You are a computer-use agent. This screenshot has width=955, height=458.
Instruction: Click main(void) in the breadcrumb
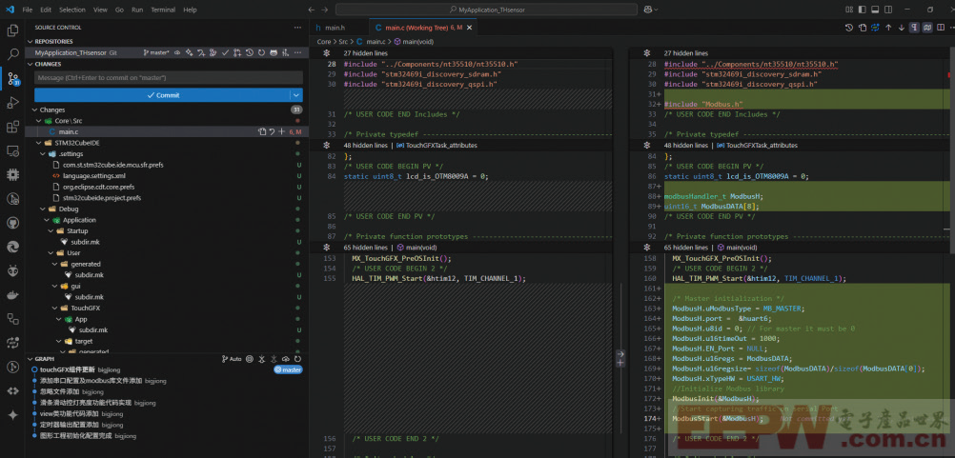(x=414, y=41)
